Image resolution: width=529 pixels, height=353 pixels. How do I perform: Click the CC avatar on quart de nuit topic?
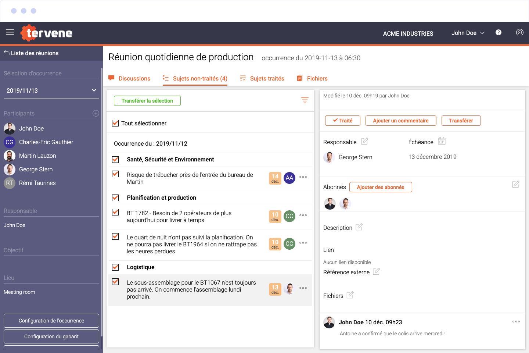click(289, 244)
